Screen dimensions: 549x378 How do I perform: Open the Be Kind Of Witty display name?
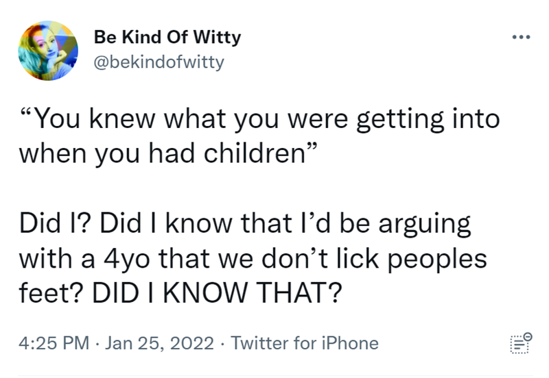point(166,37)
